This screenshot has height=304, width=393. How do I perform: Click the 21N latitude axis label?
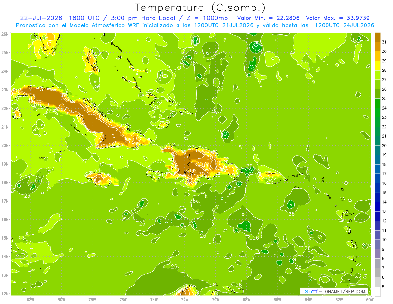click(x=5, y=127)
